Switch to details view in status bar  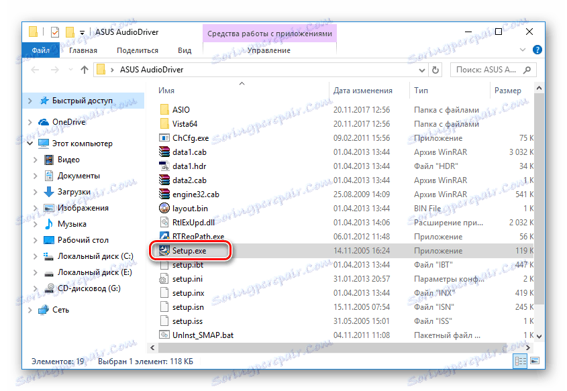(x=520, y=361)
